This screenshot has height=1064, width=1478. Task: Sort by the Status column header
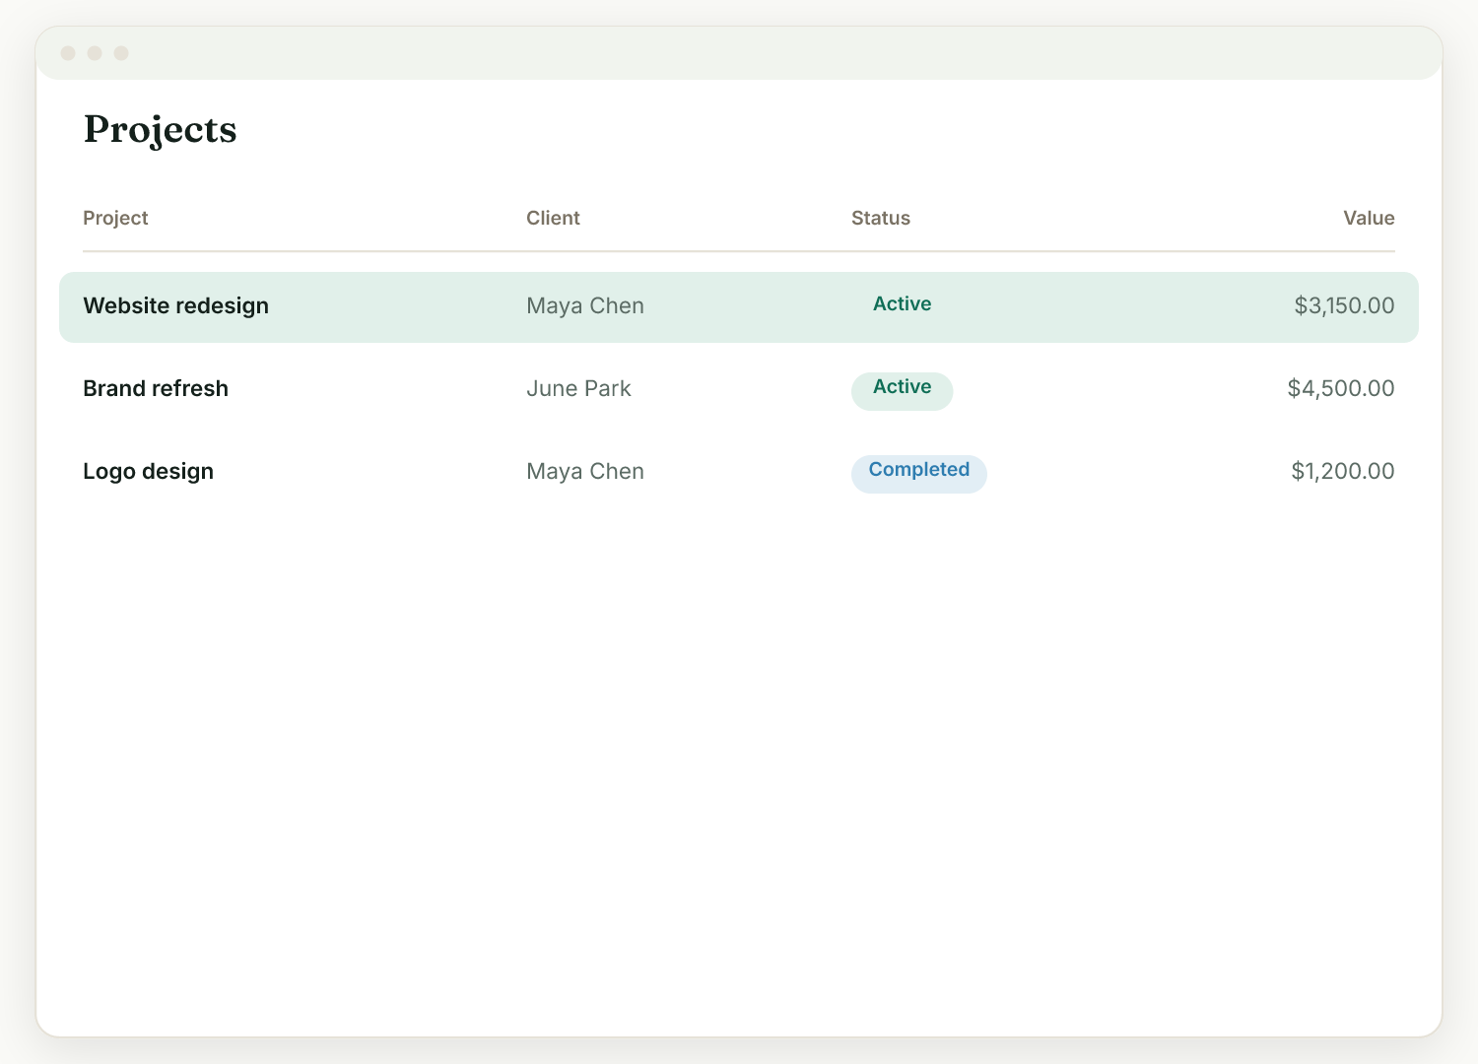point(881,218)
